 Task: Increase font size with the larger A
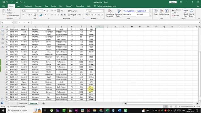click(45, 11)
